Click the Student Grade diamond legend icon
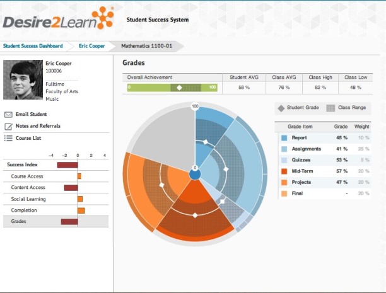 pyautogui.click(x=281, y=108)
